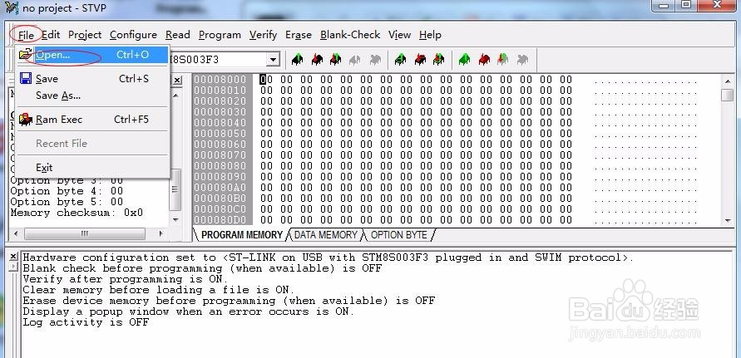Switch to the OPTION BYTE tab

click(x=398, y=235)
